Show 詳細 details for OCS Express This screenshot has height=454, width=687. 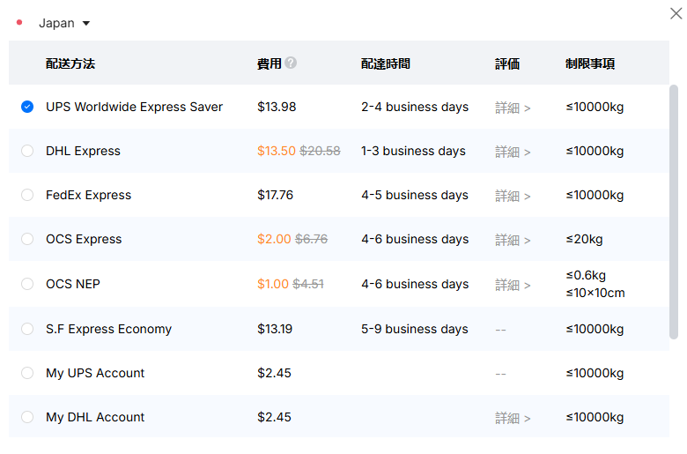513,241
